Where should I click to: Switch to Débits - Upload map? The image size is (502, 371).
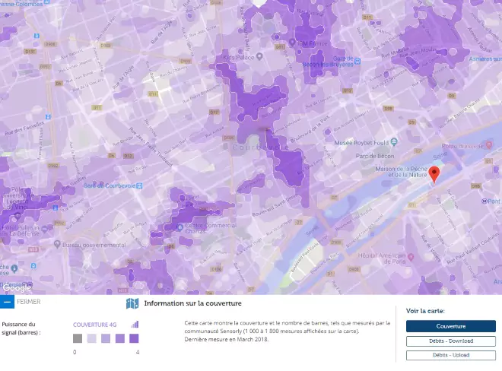[x=451, y=355]
